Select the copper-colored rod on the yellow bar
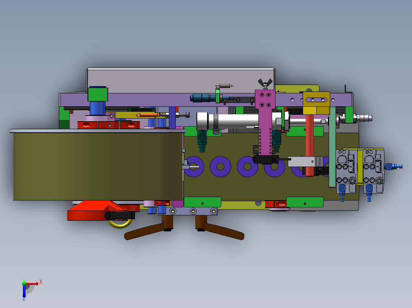This screenshot has height=308, width=412. pos(149,115)
